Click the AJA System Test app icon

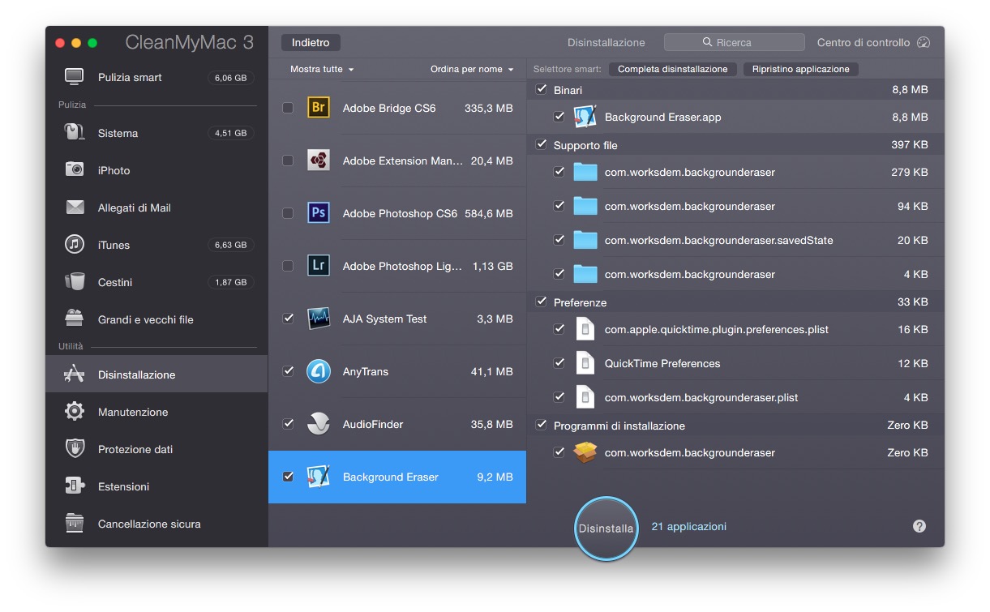319,319
